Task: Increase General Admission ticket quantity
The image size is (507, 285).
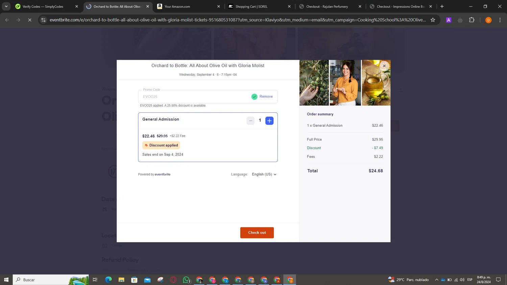Action: pyautogui.click(x=269, y=121)
